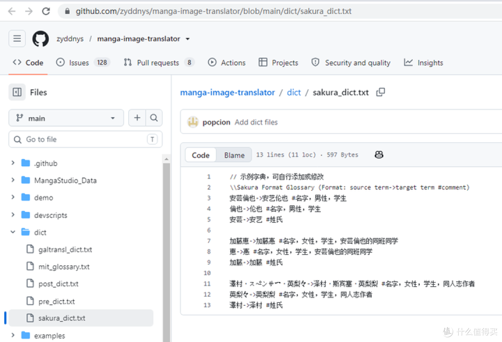Go forward using the browser forward arrow
Screen dimensions: 502x342
29,11
